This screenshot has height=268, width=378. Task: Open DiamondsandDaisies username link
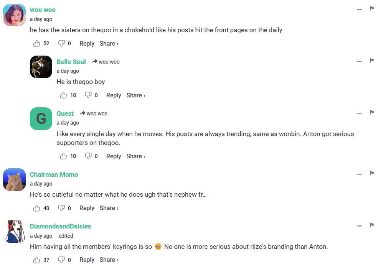click(x=60, y=226)
